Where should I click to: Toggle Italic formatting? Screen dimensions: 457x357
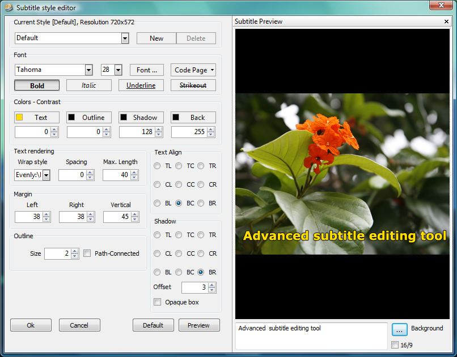click(x=89, y=85)
